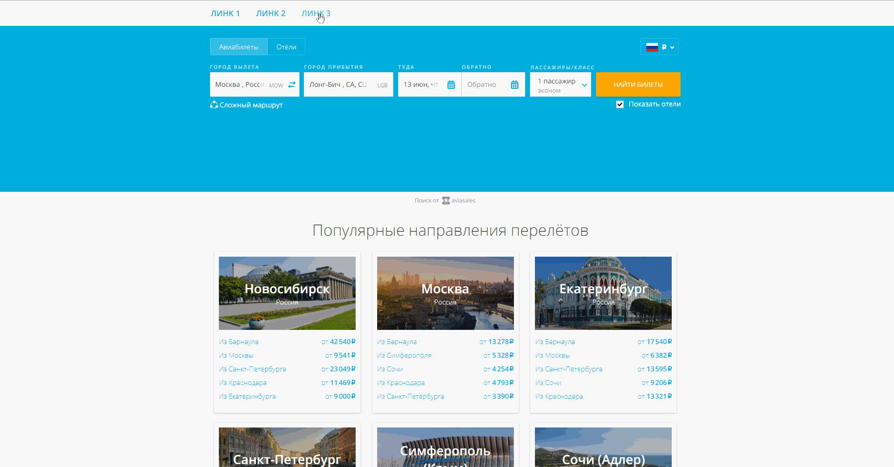The height and width of the screenshot is (467, 894).
Task: Click the НАЙТИ БИЛЕТЫ button
Action: click(x=638, y=84)
